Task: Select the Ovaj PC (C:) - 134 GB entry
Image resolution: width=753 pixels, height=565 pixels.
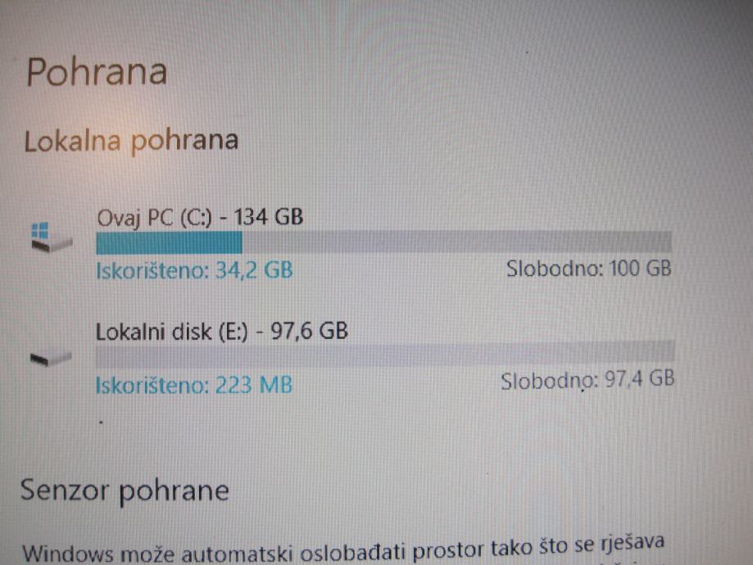Action: [200, 217]
